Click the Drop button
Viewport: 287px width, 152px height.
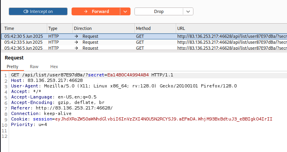pos(159,11)
